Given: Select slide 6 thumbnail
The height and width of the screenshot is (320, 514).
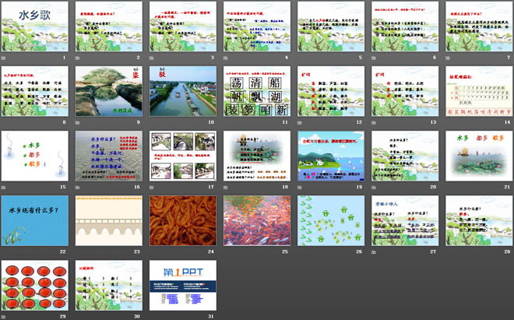Looking at the screenshot, I should pyautogui.click(x=405, y=26).
